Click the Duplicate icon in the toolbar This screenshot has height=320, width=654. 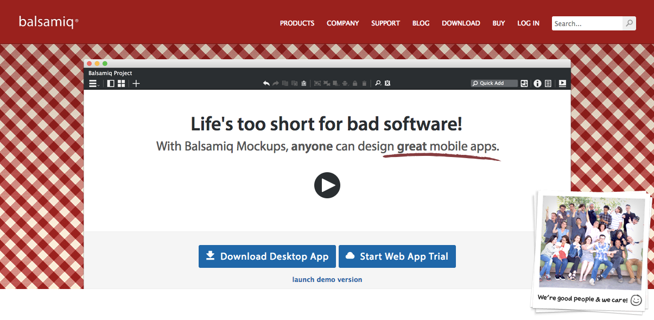[285, 83]
